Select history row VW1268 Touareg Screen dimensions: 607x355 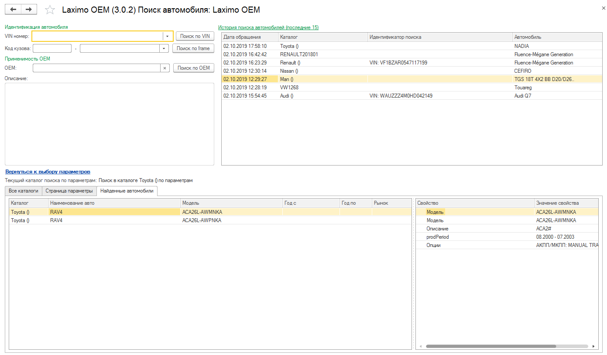point(412,88)
